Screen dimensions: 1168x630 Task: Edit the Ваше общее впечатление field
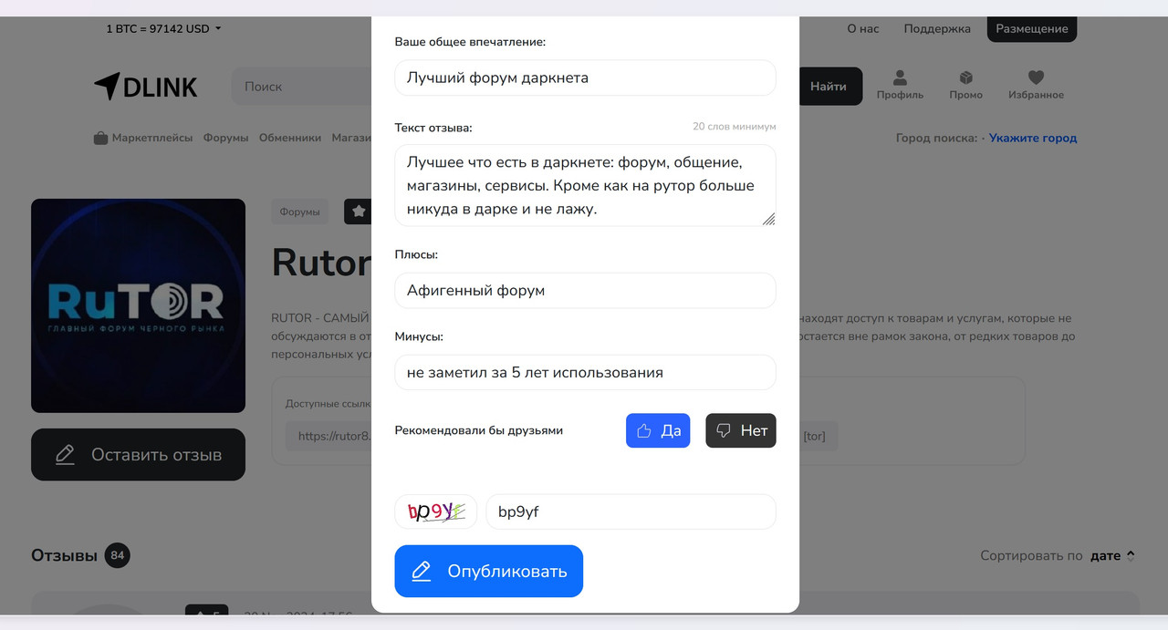(585, 77)
